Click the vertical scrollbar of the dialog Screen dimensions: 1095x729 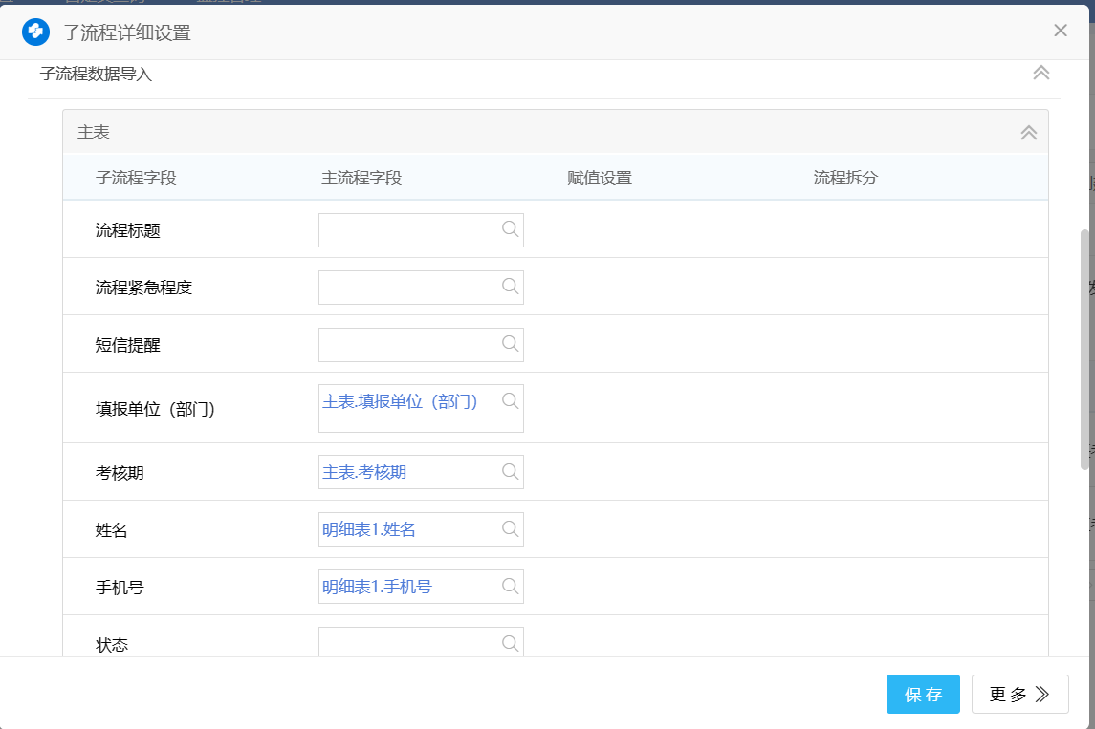(1084, 348)
